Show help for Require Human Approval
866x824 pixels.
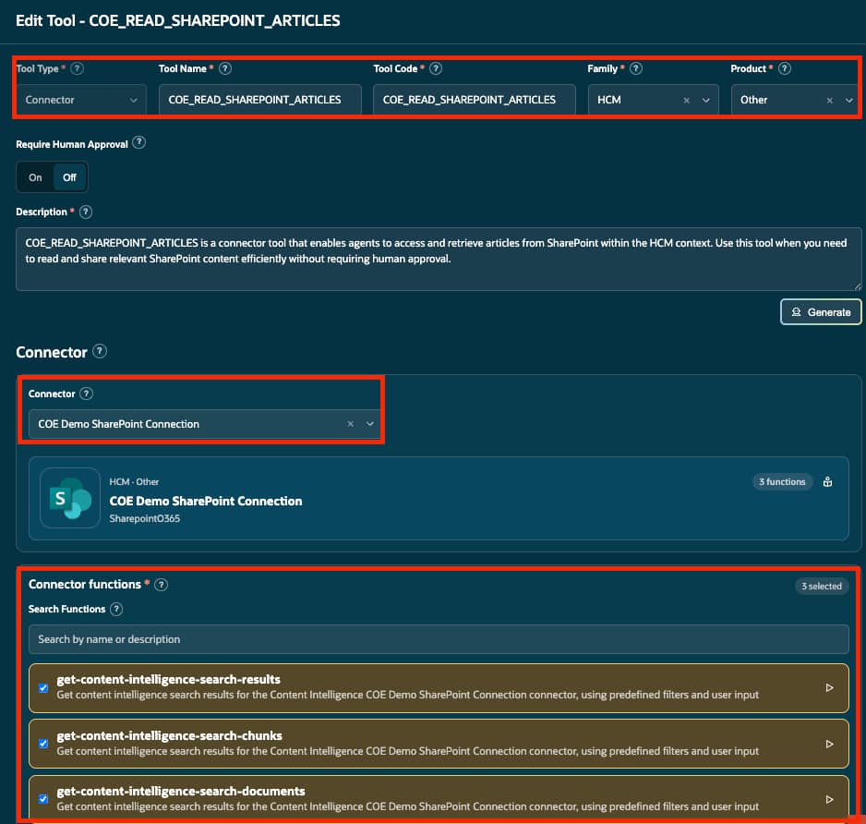pyautogui.click(x=139, y=142)
